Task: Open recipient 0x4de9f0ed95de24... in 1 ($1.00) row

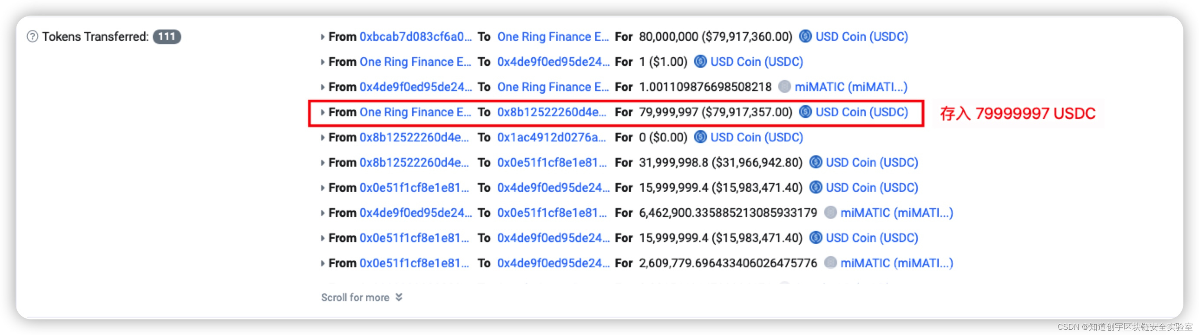Action: (553, 62)
